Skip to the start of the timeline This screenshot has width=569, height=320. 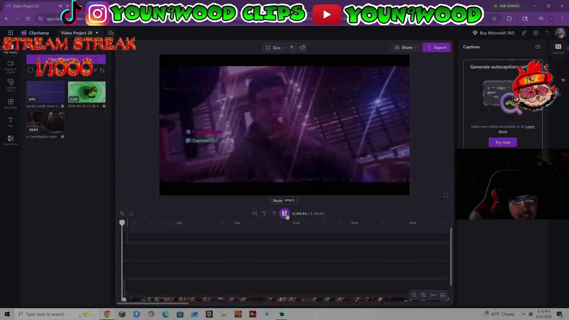click(255, 213)
